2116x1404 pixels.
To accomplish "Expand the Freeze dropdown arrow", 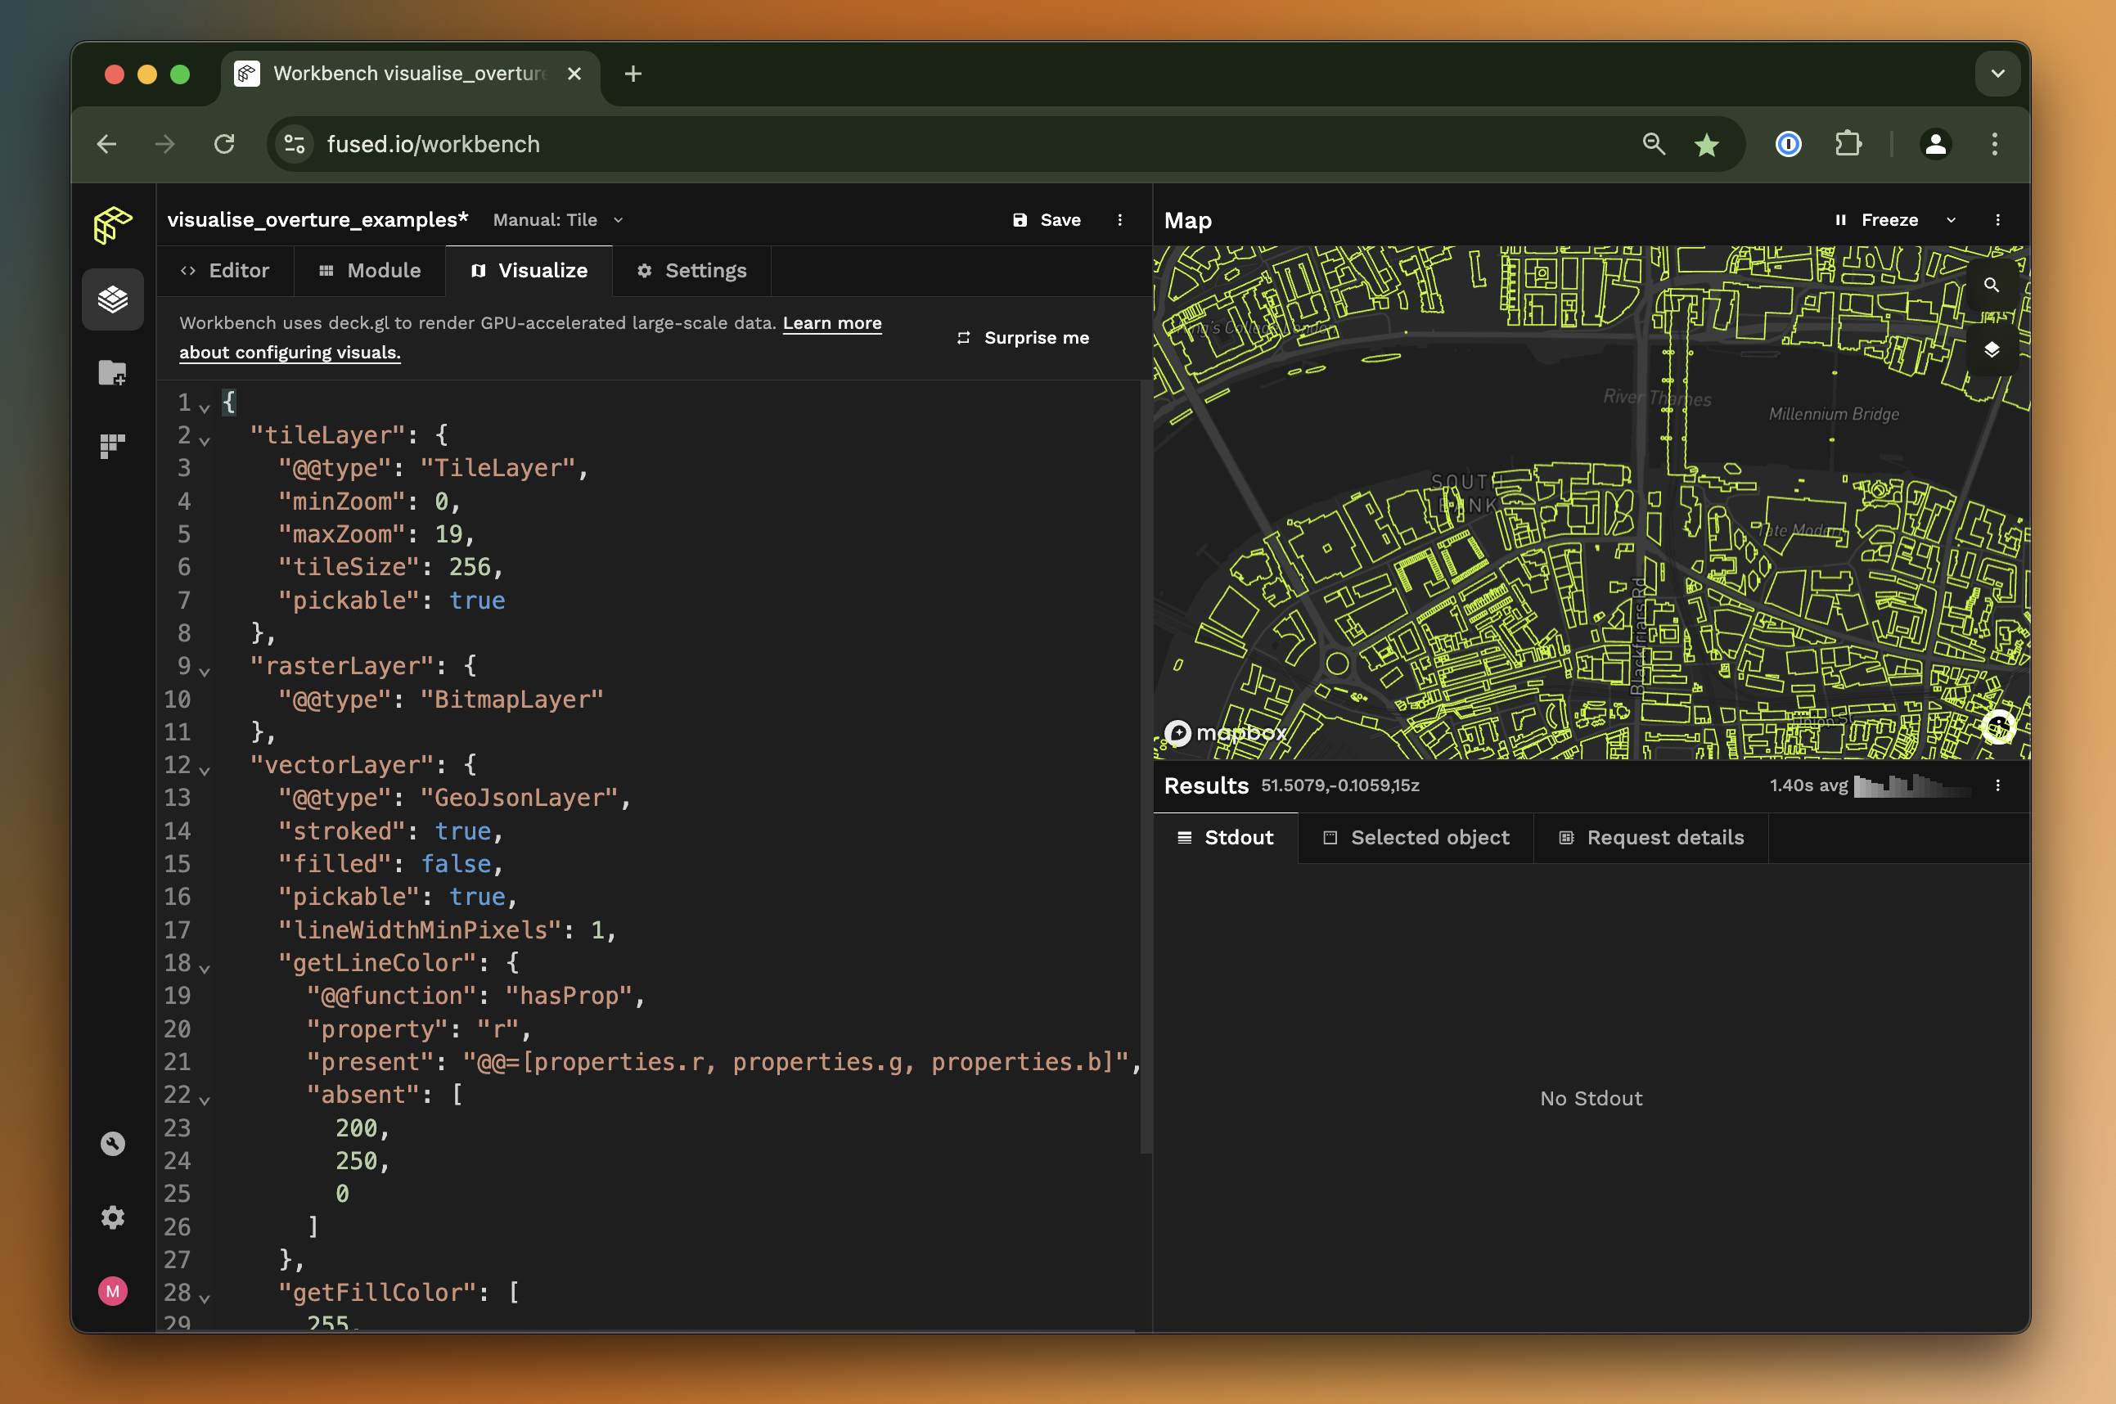I will click(x=1951, y=220).
